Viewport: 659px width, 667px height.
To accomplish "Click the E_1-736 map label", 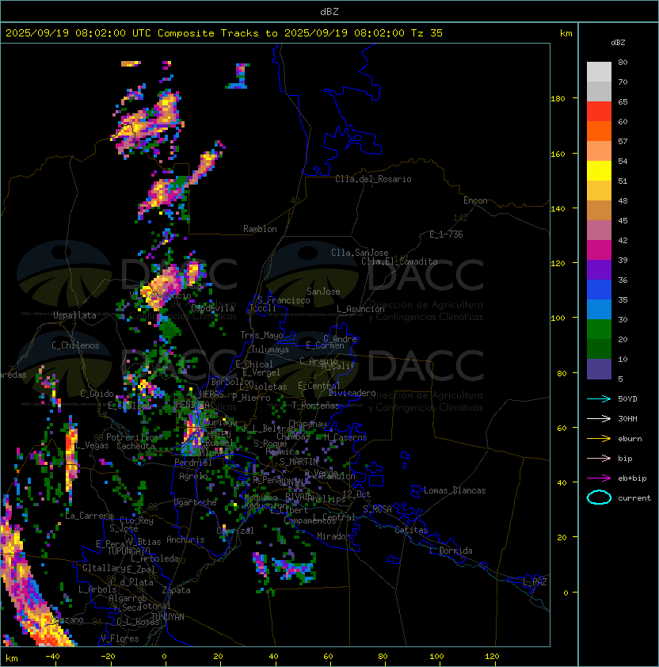I will 446,234.
